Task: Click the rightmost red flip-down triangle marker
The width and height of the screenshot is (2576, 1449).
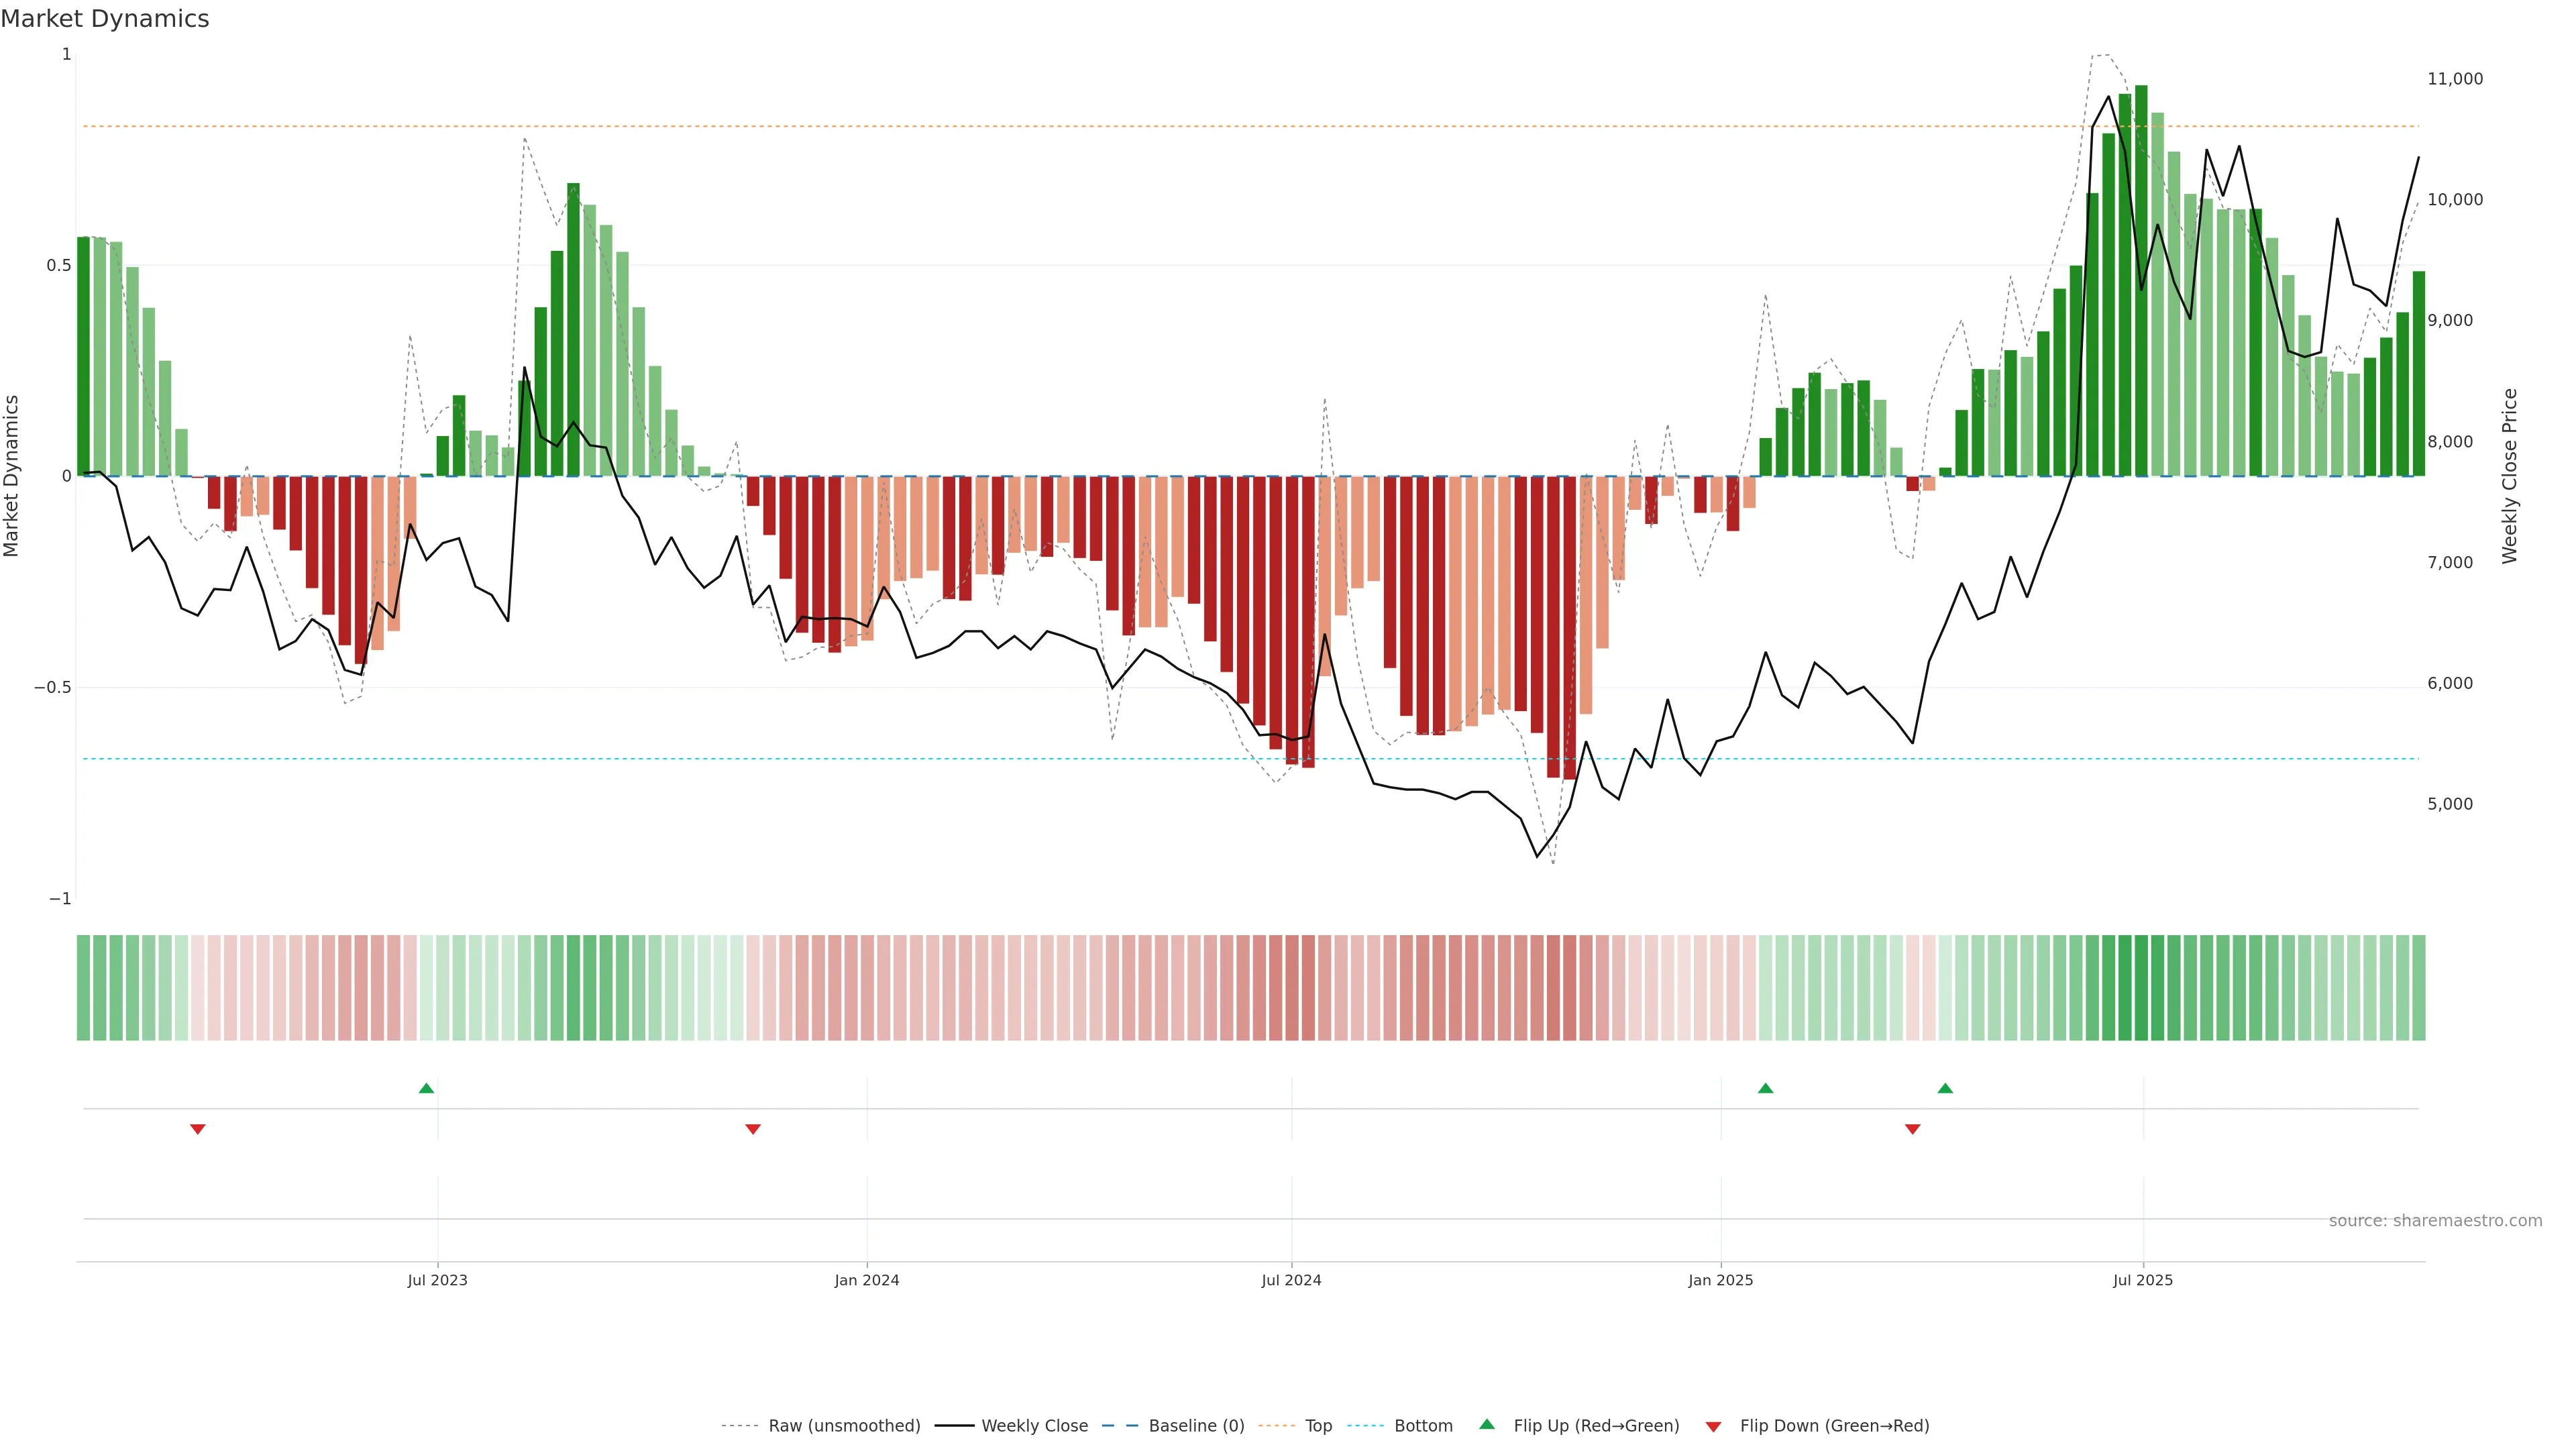Action: pos(1912,1129)
